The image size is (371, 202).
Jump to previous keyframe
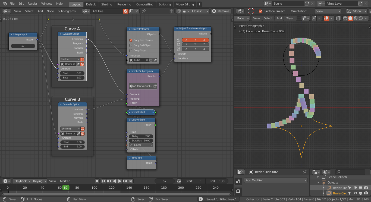pos(109,181)
